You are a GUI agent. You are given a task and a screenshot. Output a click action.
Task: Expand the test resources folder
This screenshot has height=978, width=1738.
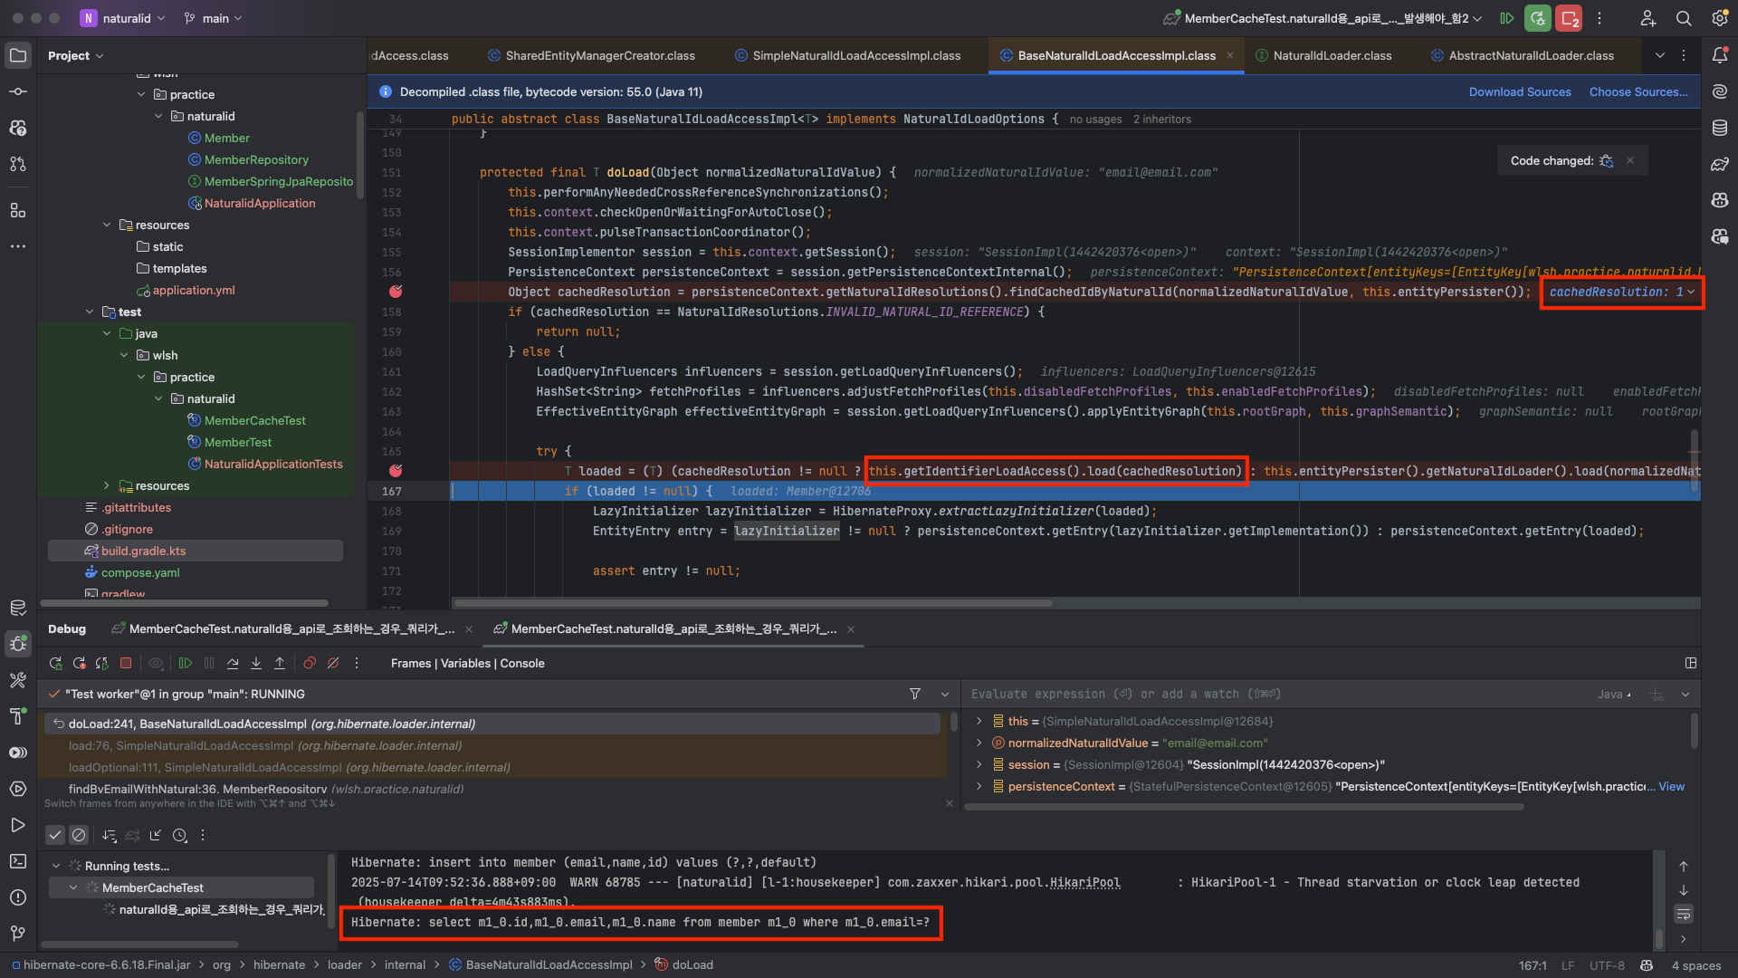click(x=107, y=486)
